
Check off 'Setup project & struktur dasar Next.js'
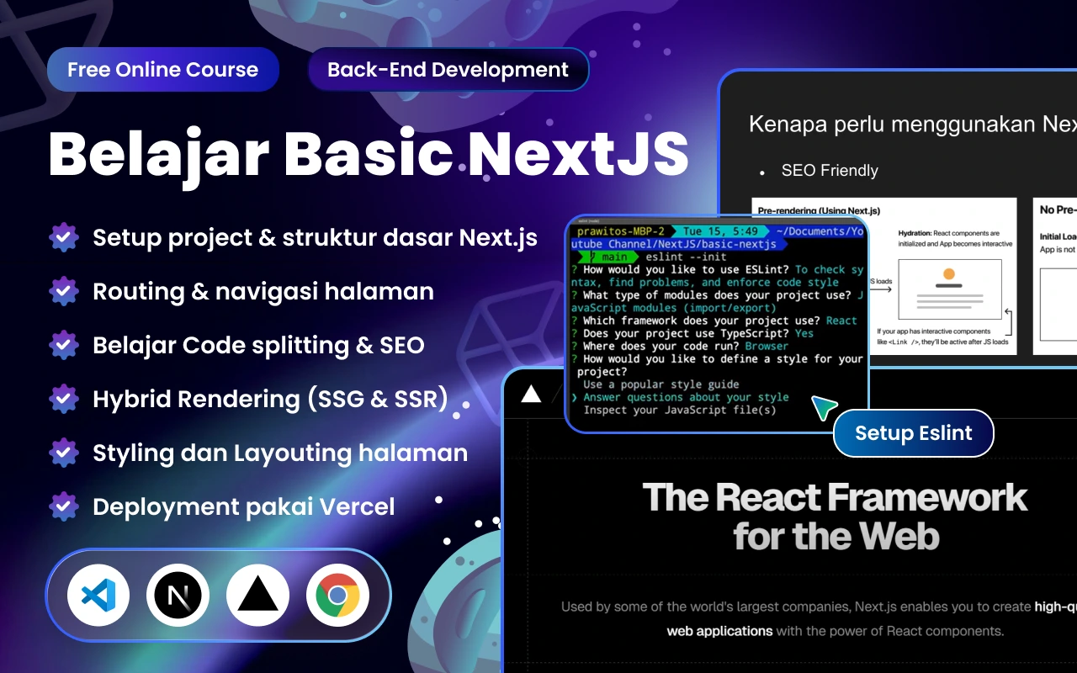click(x=64, y=237)
